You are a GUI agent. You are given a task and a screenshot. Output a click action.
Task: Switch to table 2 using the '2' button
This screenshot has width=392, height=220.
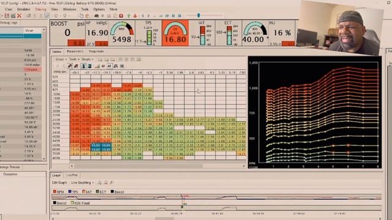tap(89, 66)
